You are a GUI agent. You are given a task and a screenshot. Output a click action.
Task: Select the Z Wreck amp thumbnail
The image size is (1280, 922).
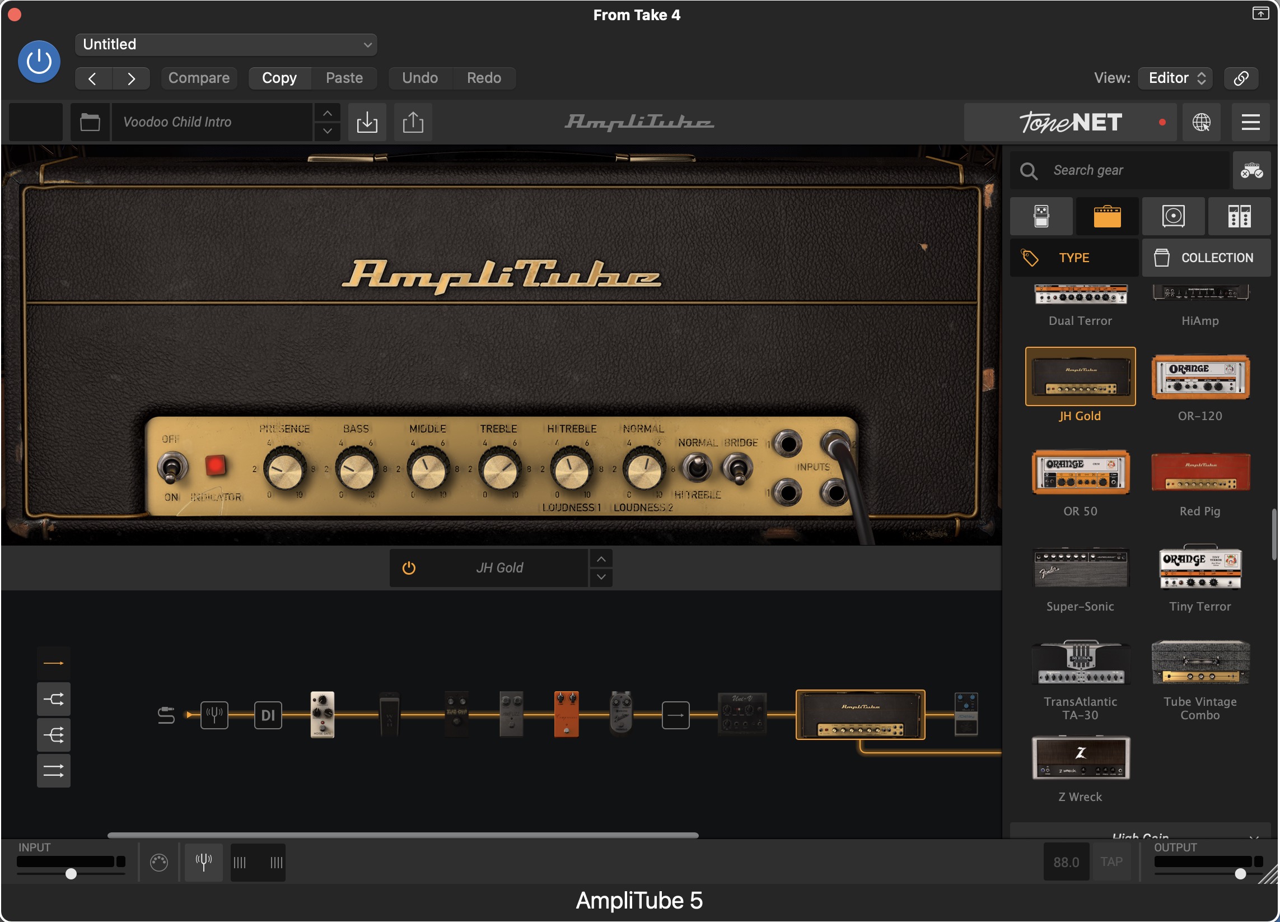[x=1080, y=758]
